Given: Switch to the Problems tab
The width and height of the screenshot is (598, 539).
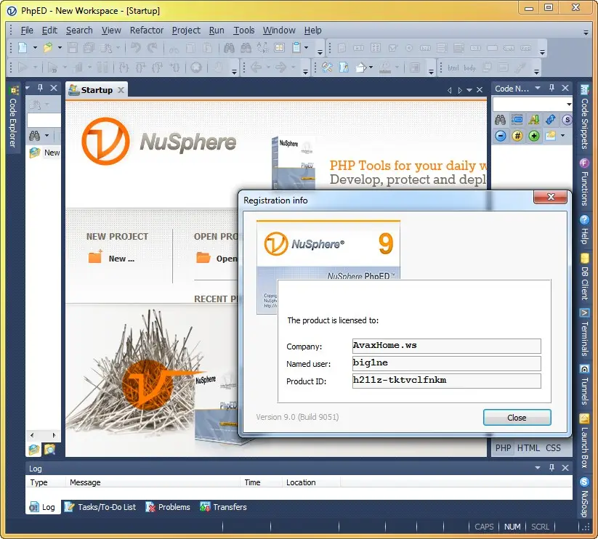Looking at the screenshot, I should [168, 507].
